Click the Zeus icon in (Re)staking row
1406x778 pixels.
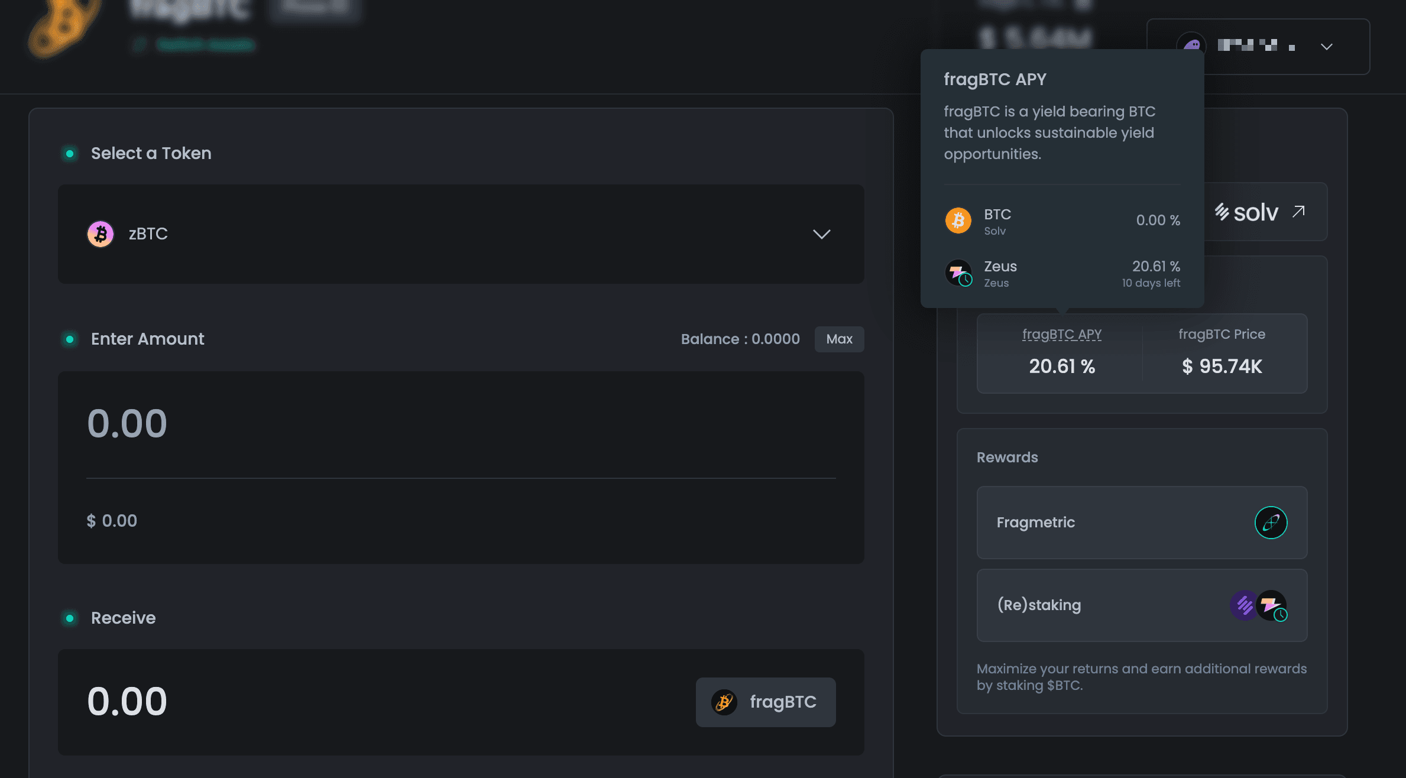(1272, 605)
